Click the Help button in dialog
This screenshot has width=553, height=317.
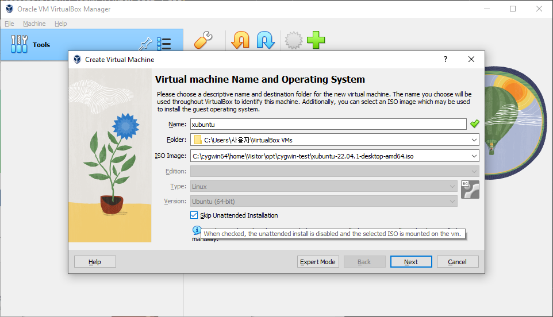point(95,262)
